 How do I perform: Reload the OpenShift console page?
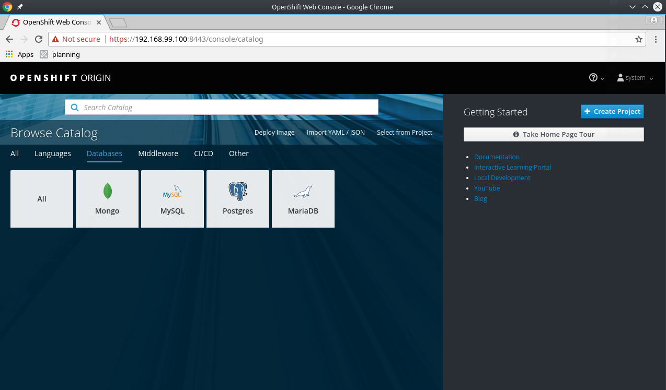[x=39, y=39]
